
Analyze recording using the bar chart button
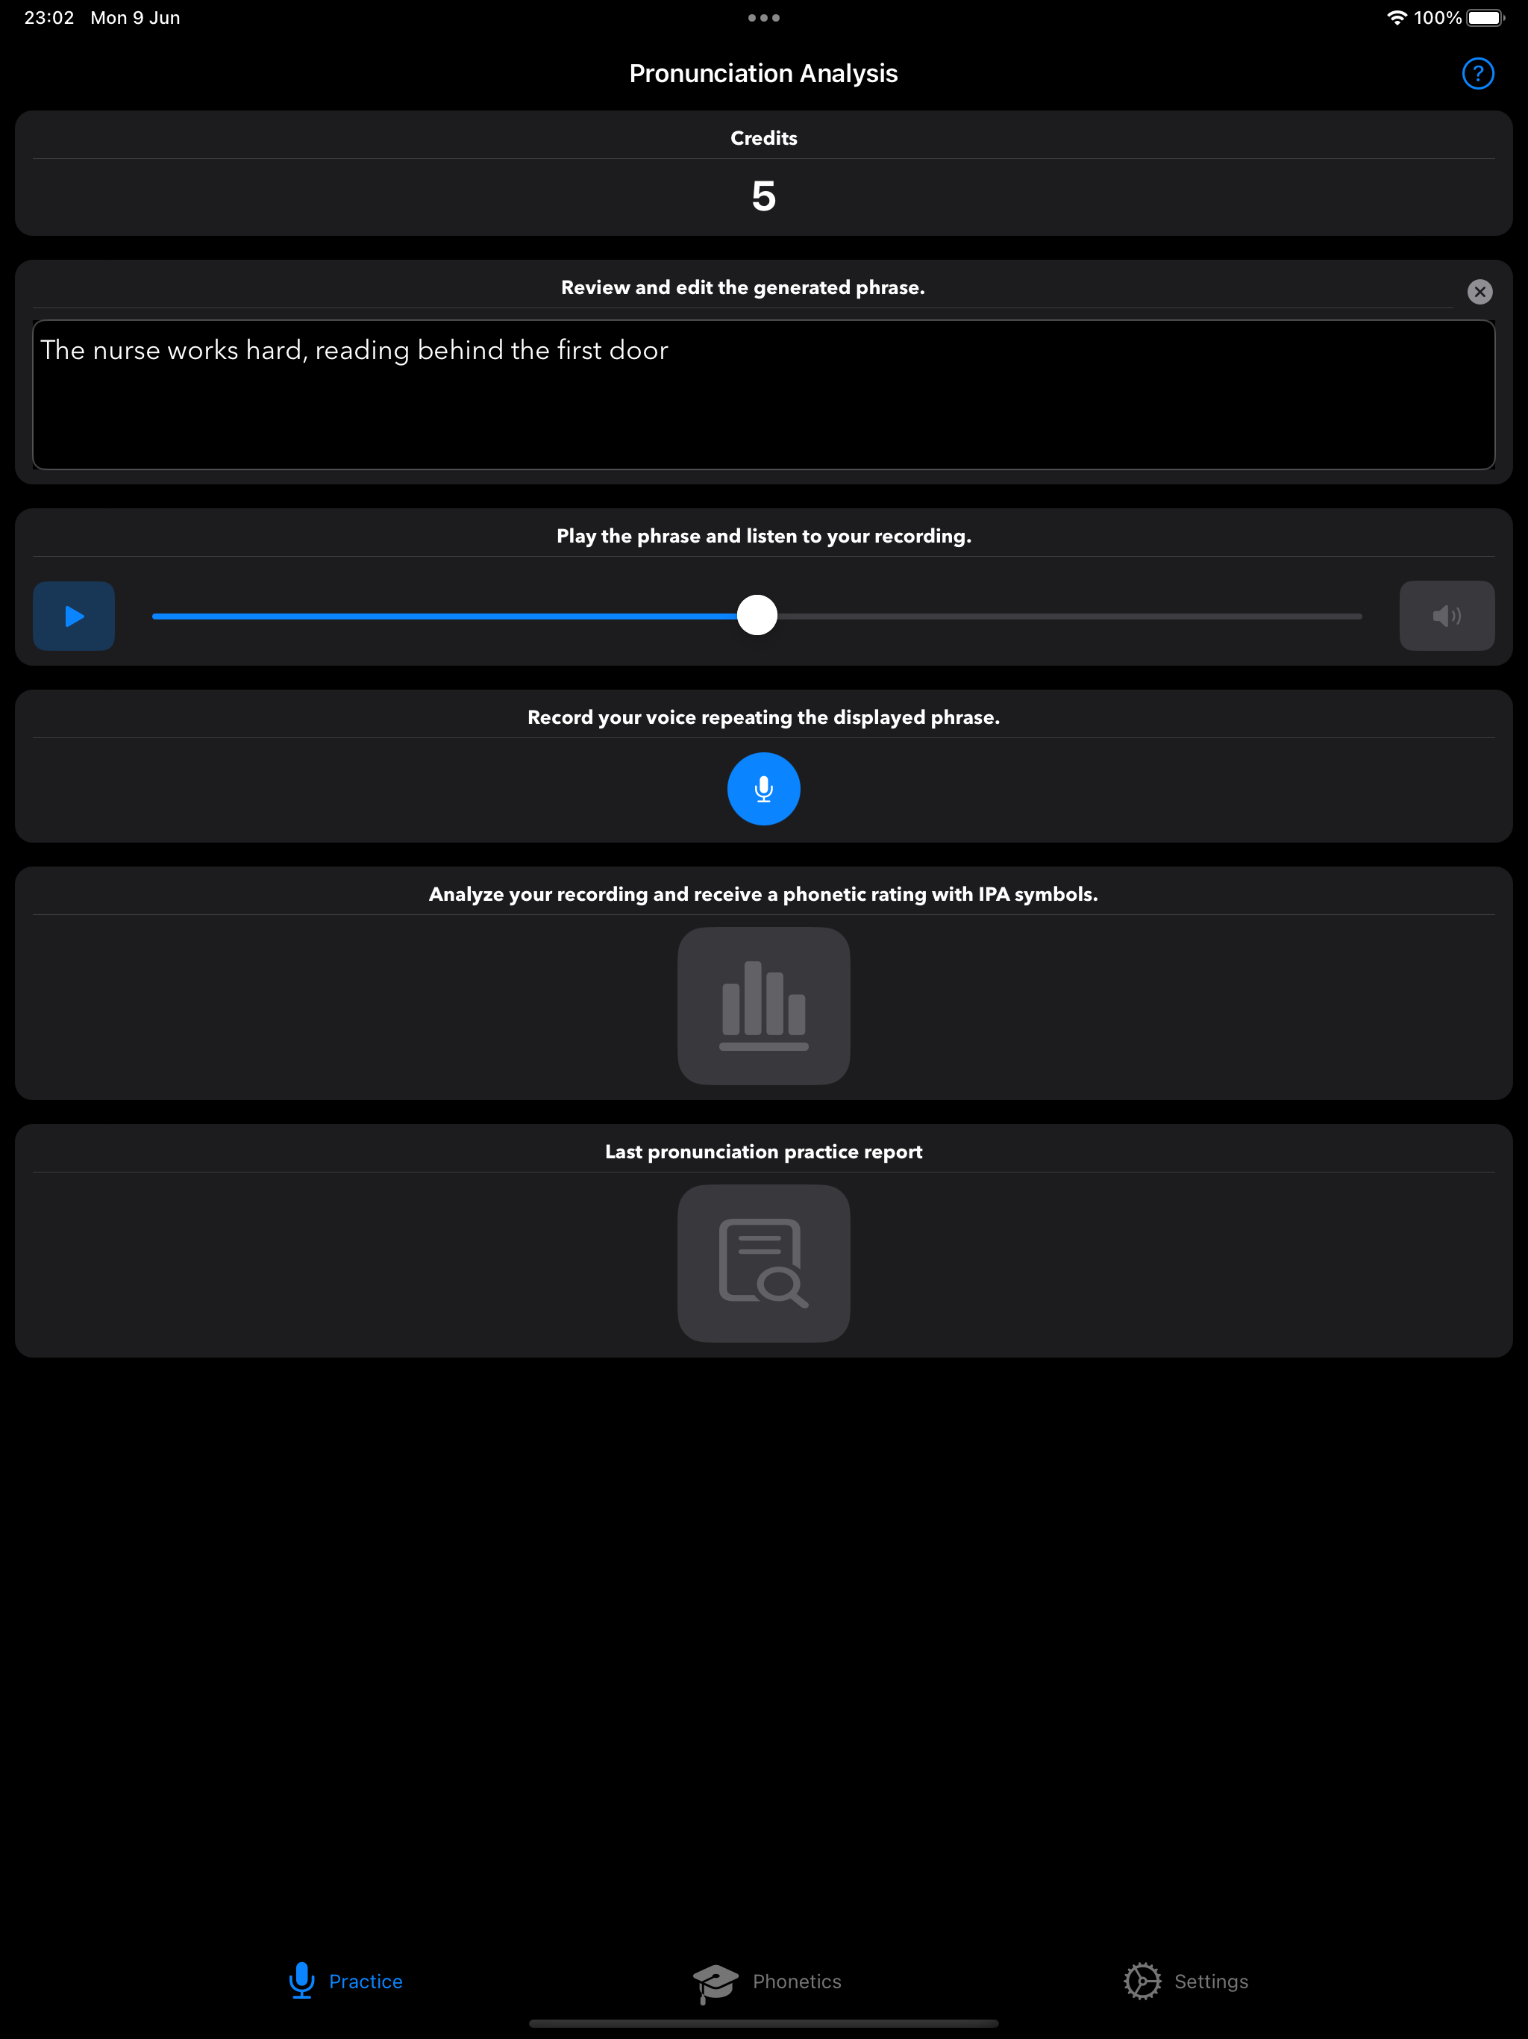(x=763, y=1005)
